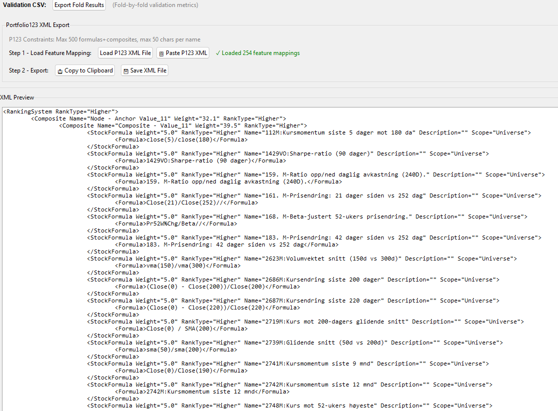Viewport: 558px width, 411px height.
Task: Click the RankingSystem root tag line
Action: click(60, 111)
